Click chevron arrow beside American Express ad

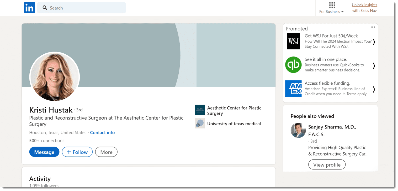tap(374, 89)
